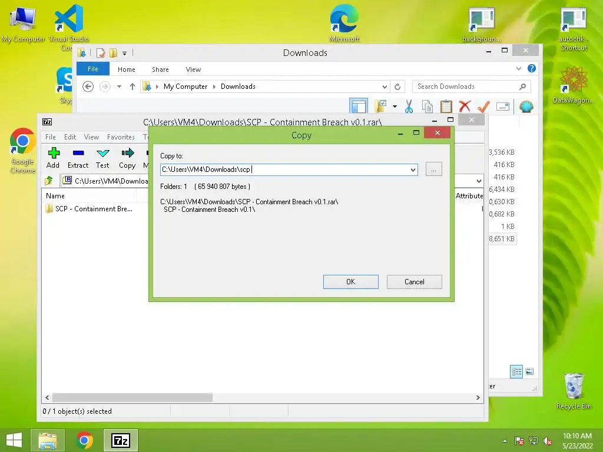Open the 7-Zip File menu

pos(51,137)
